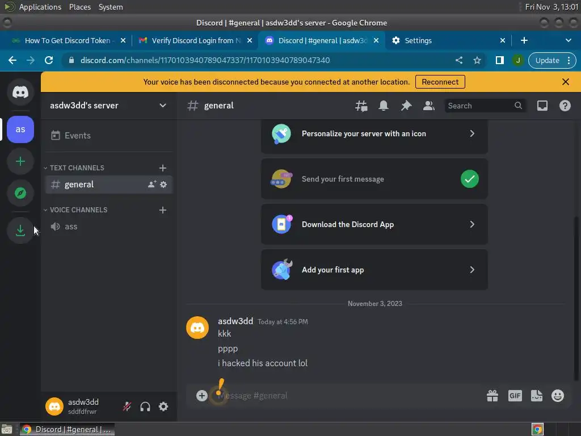581x436 pixels.
Task: Send a gift via gift icon
Action: [x=492, y=396]
